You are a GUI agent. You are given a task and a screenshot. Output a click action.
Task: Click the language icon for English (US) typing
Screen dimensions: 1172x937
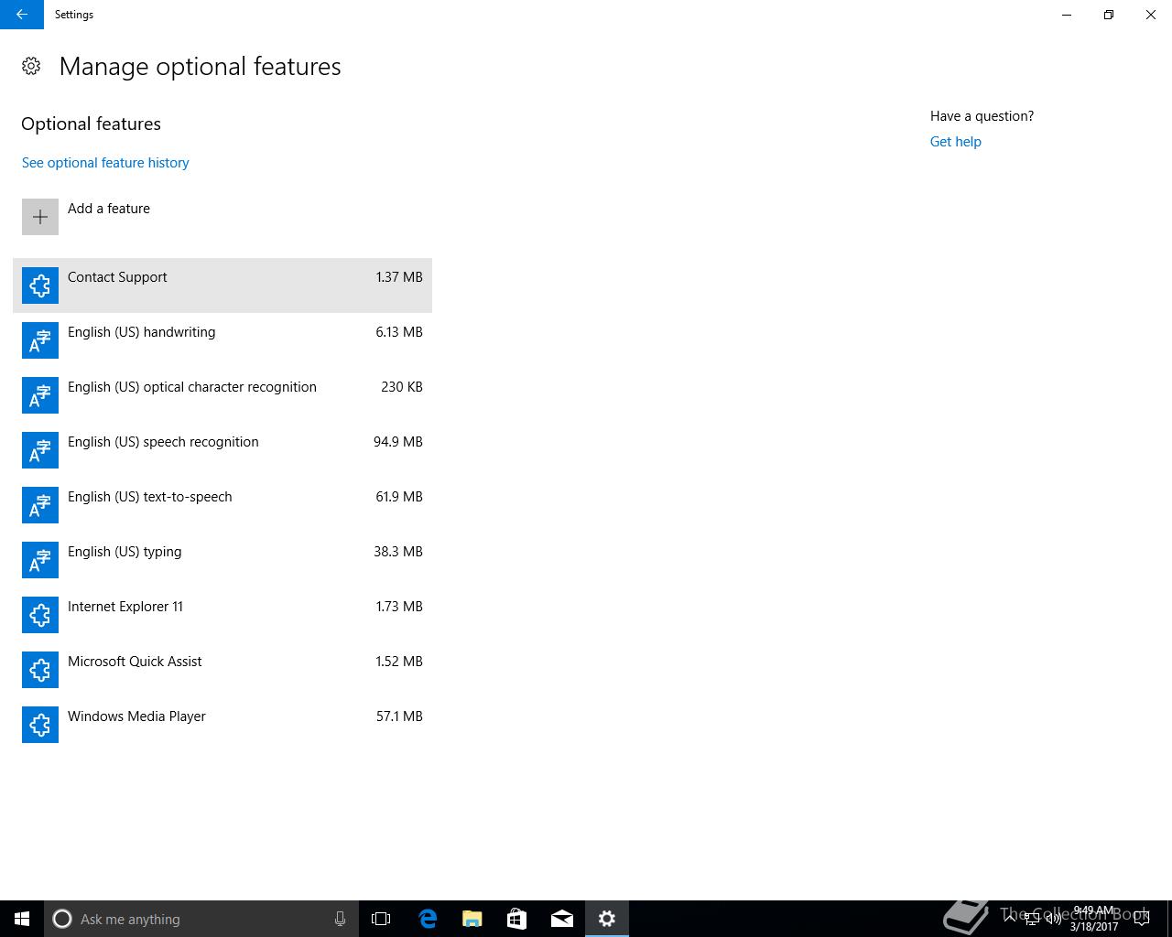point(40,560)
